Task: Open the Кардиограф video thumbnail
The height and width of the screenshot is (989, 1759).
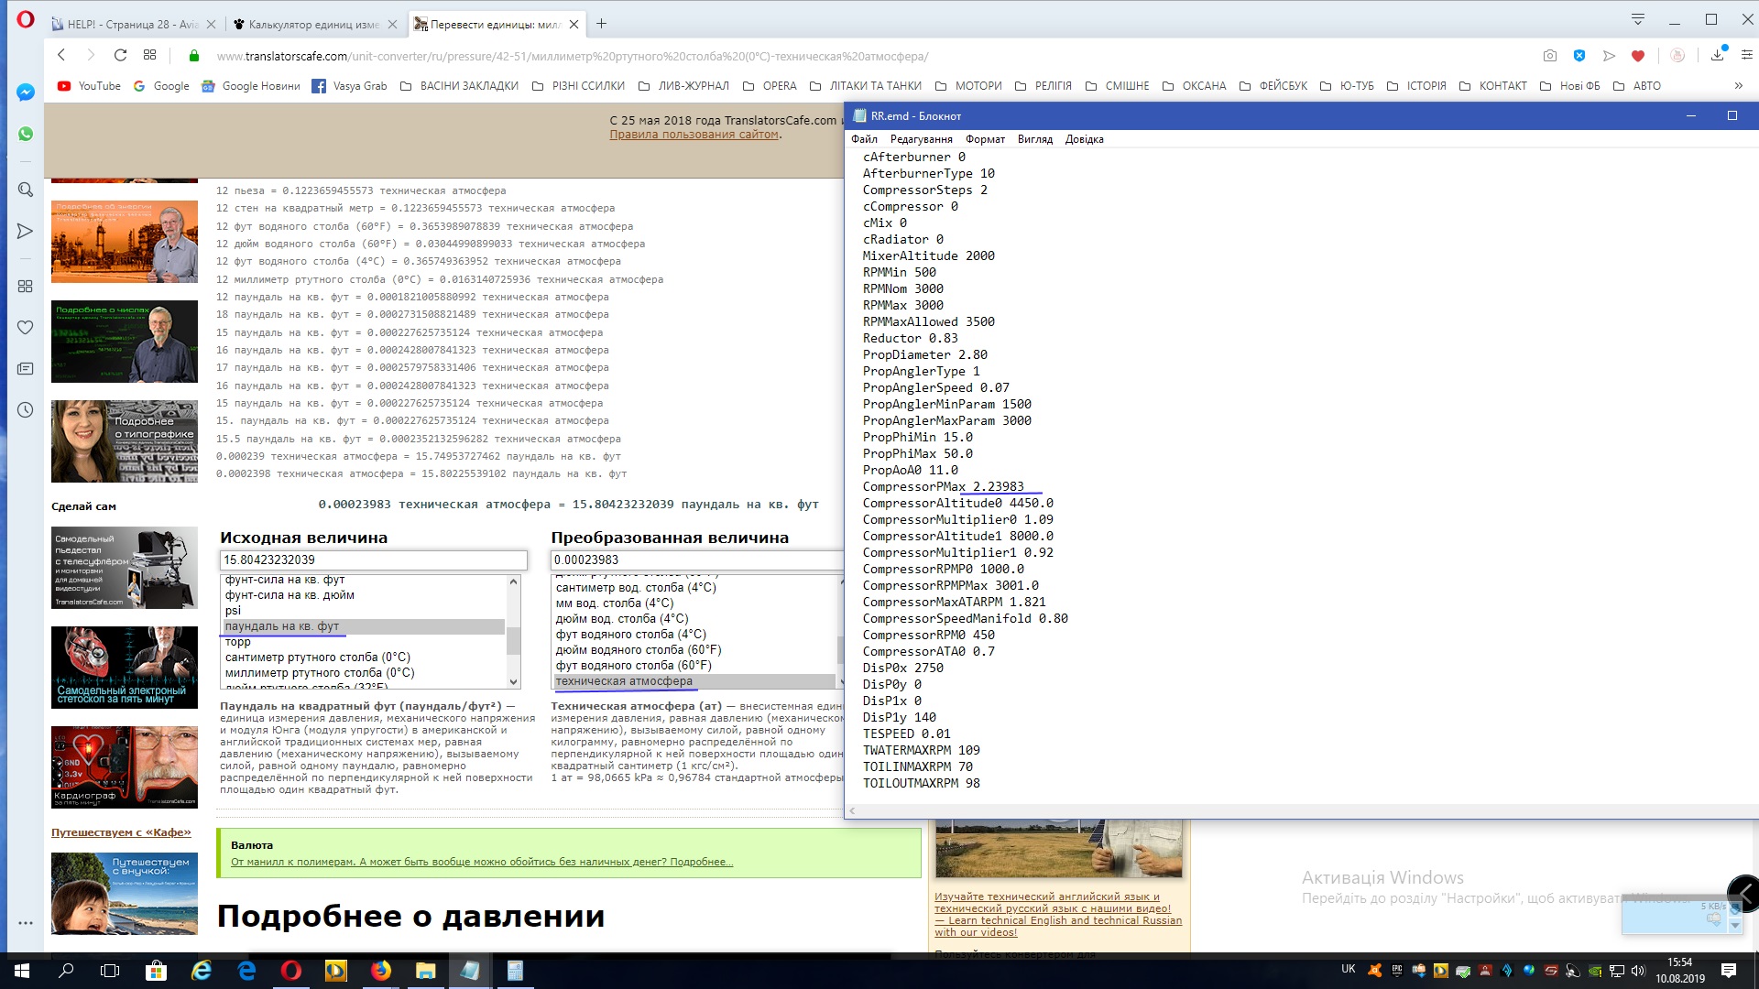Action: [125, 767]
